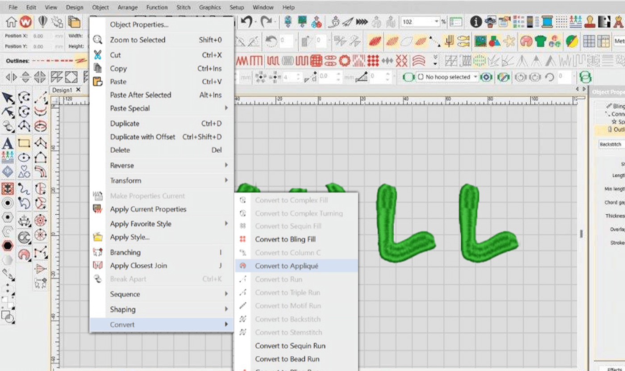Image resolution: width=625 pixels, height=371 pixels.
Task: Click the Undo arrow icon
Action: point(247,22)
